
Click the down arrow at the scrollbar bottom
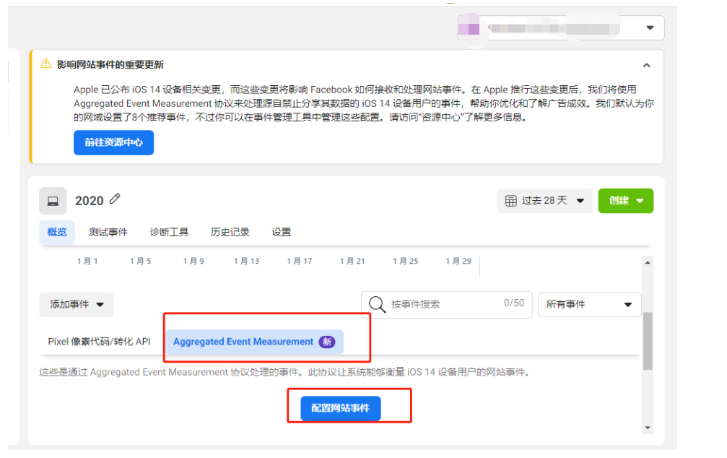coord(646,428)
